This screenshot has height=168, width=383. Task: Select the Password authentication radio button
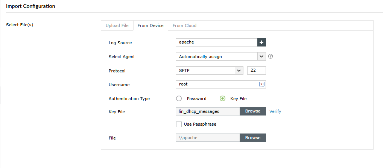click(x=179, y=99)
